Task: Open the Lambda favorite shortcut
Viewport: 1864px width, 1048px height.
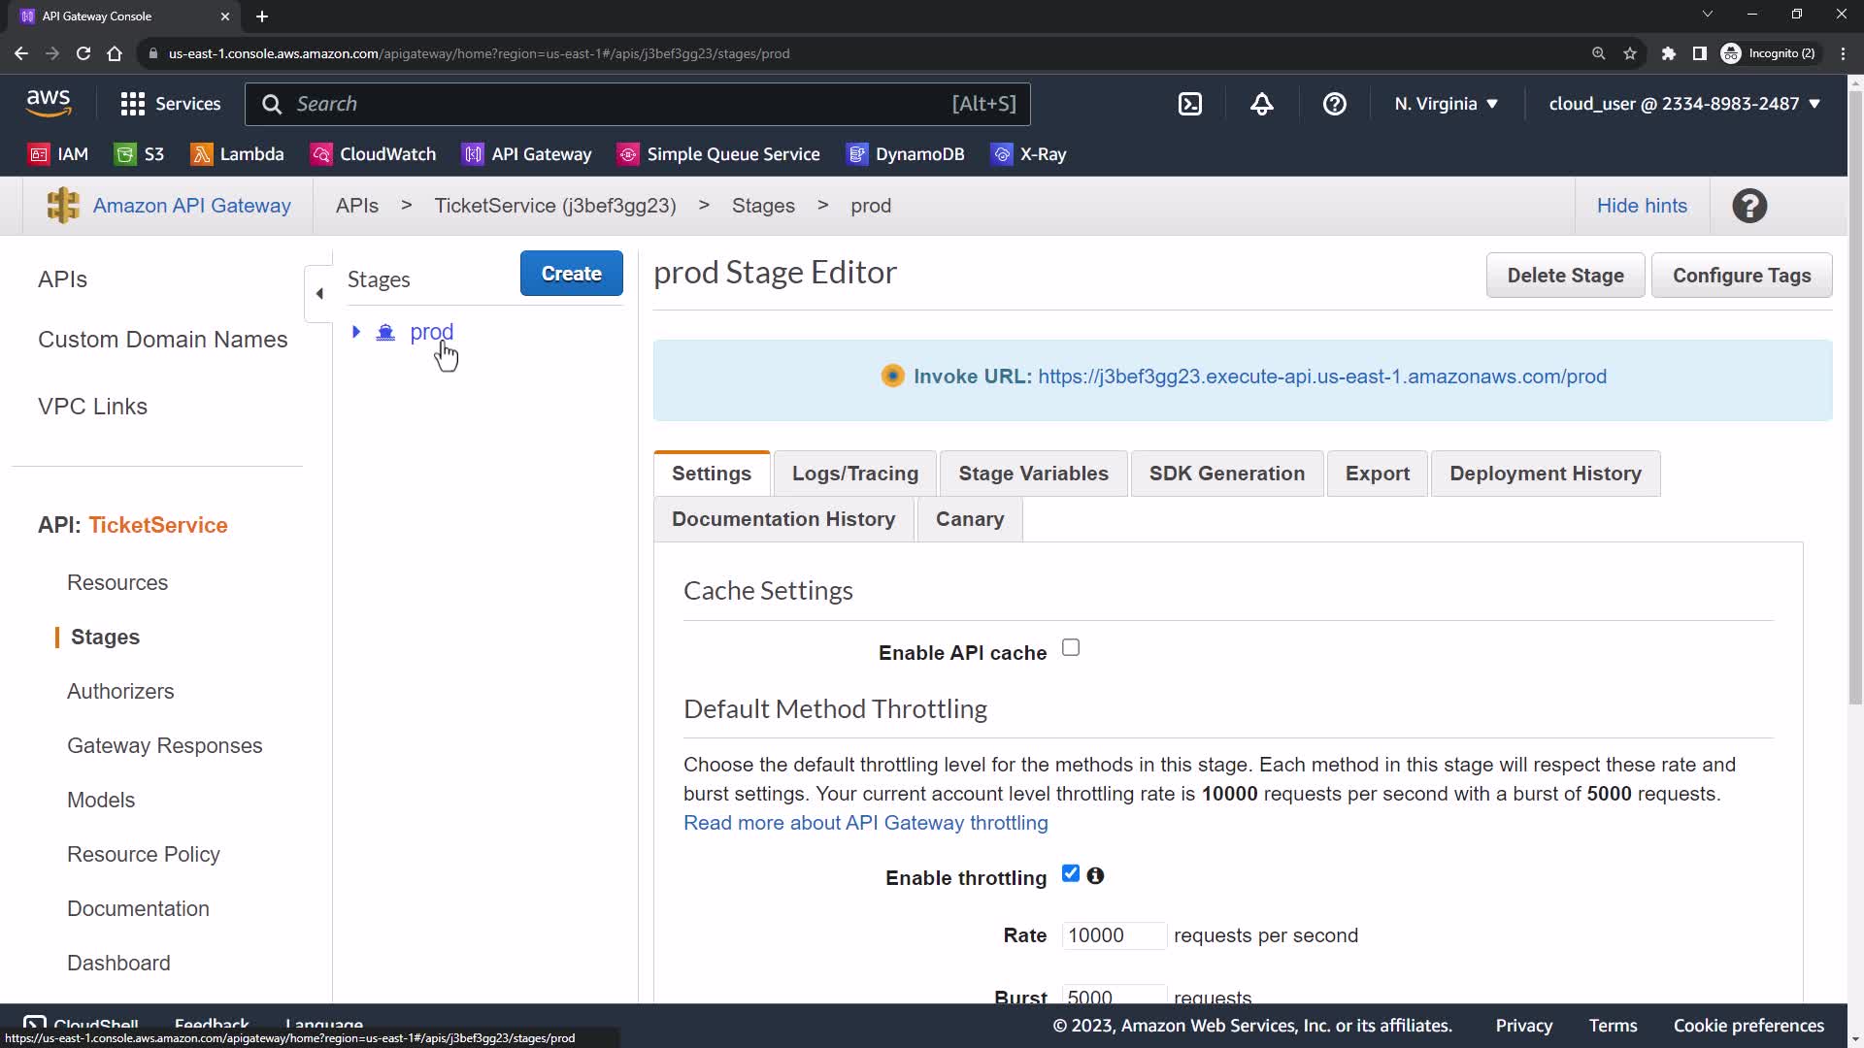Action: (238, 154)
